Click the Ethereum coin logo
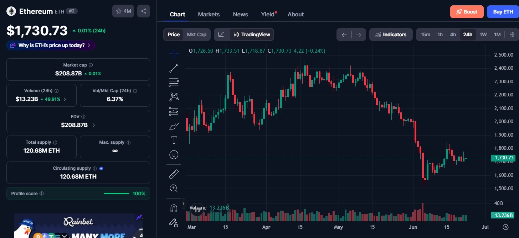The height and width of the screenshot is (238, 519). pos(11,11)
